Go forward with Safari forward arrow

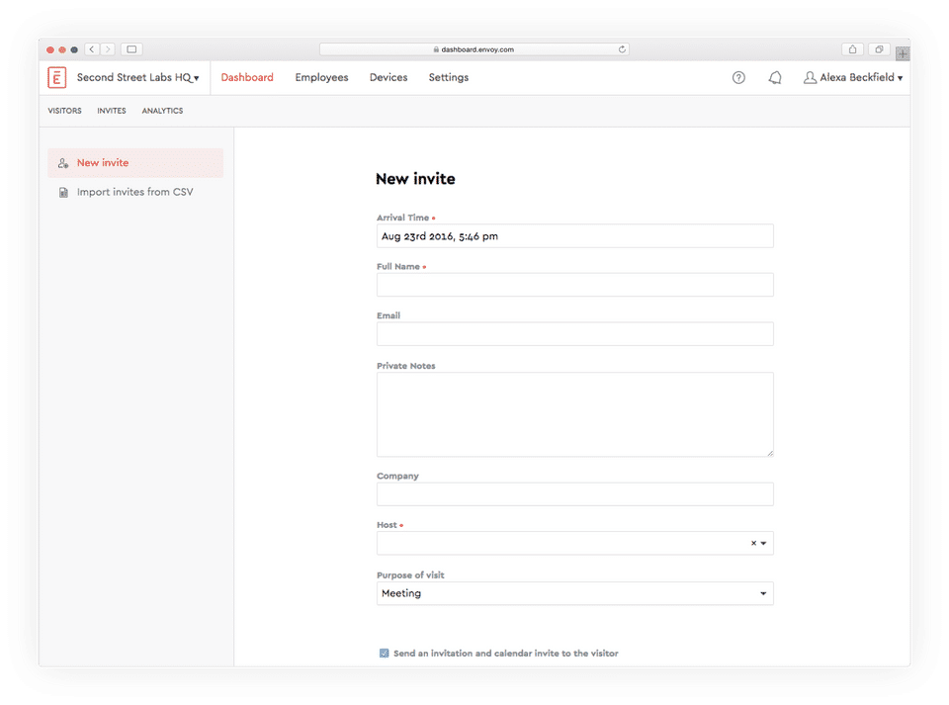108,49
